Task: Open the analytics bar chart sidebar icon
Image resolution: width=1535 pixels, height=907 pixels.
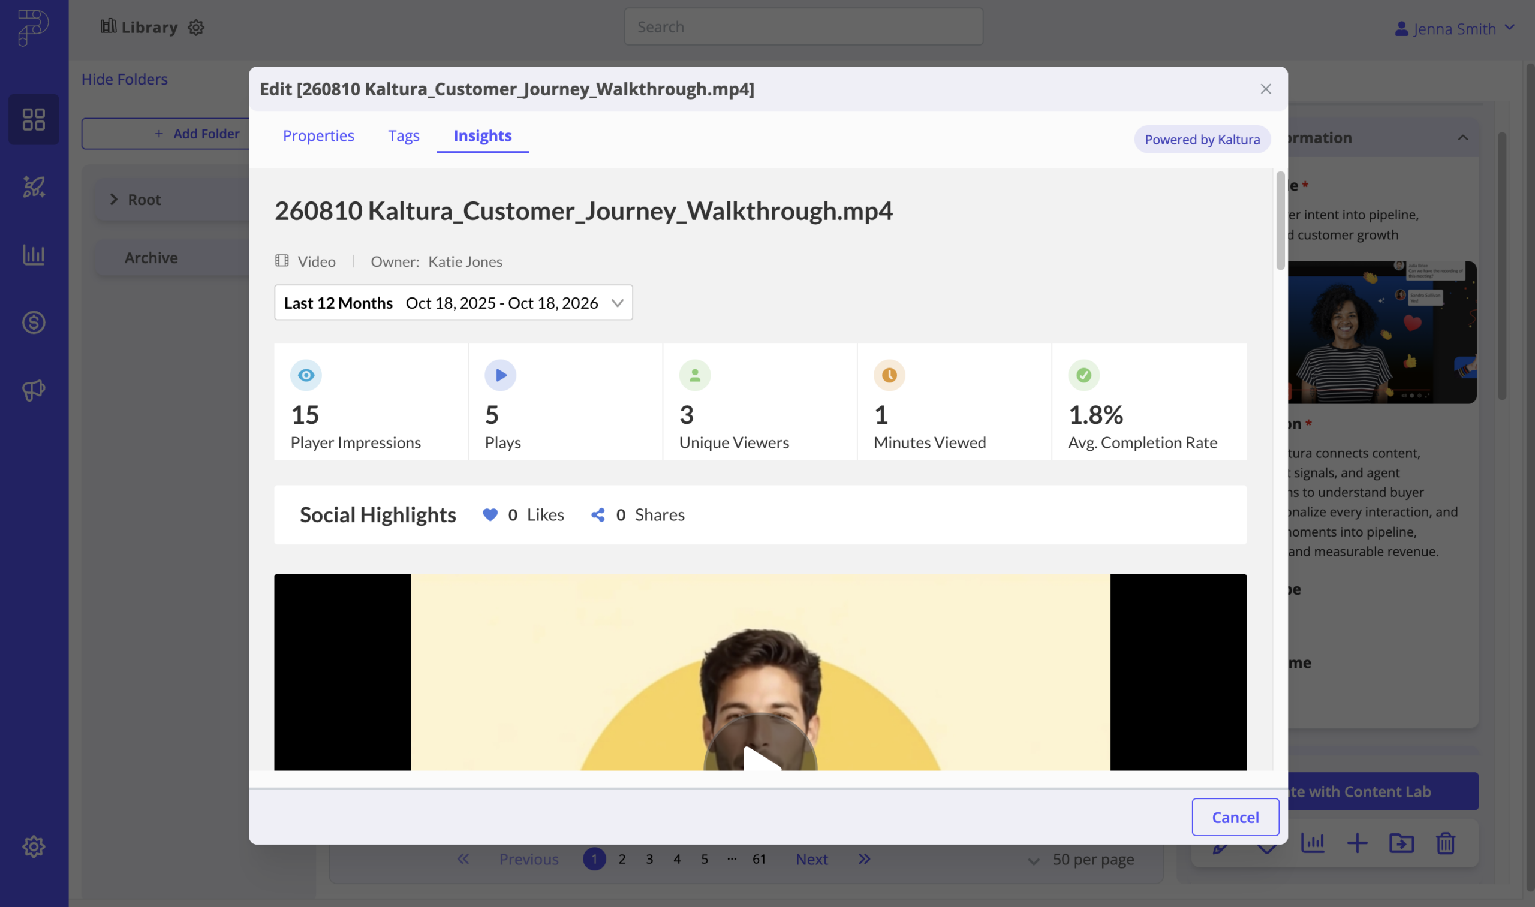Action: (34, 254)
